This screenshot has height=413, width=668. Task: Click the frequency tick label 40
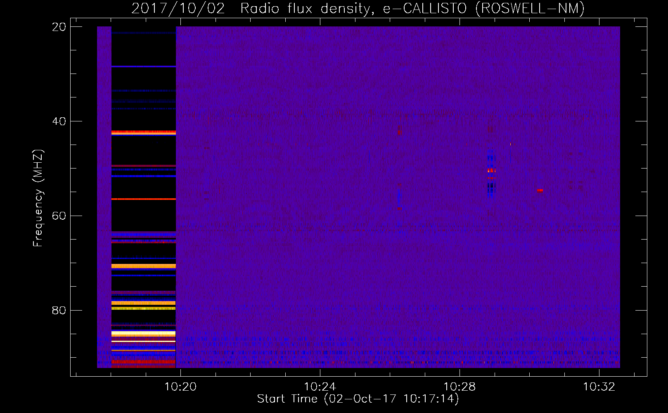[x=59, y=121]
